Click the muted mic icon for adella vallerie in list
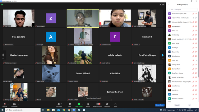Viewport: 199px width, 112px height. tap(193, 26)
